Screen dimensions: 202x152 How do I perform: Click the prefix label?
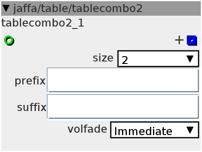[x=30, y=81]
